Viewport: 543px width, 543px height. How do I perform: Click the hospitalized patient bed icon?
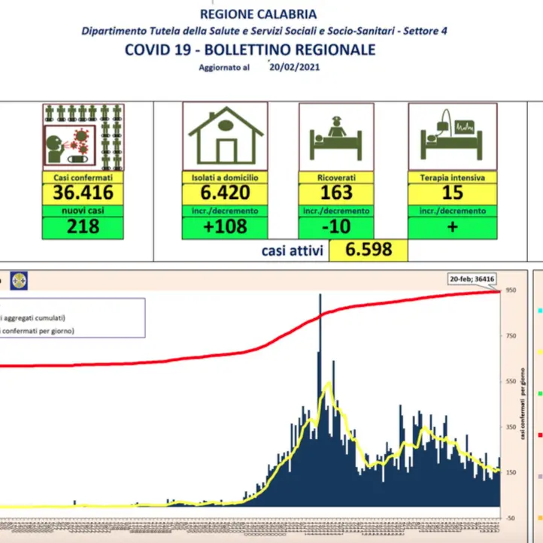pos(336,137)
